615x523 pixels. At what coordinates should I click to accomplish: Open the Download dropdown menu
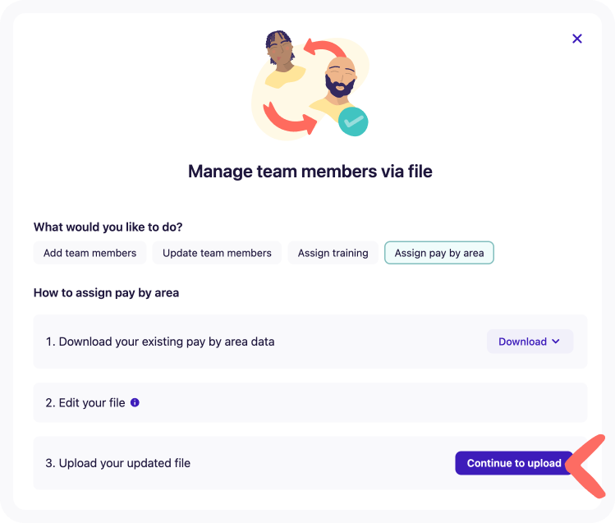tap(530, 342)
